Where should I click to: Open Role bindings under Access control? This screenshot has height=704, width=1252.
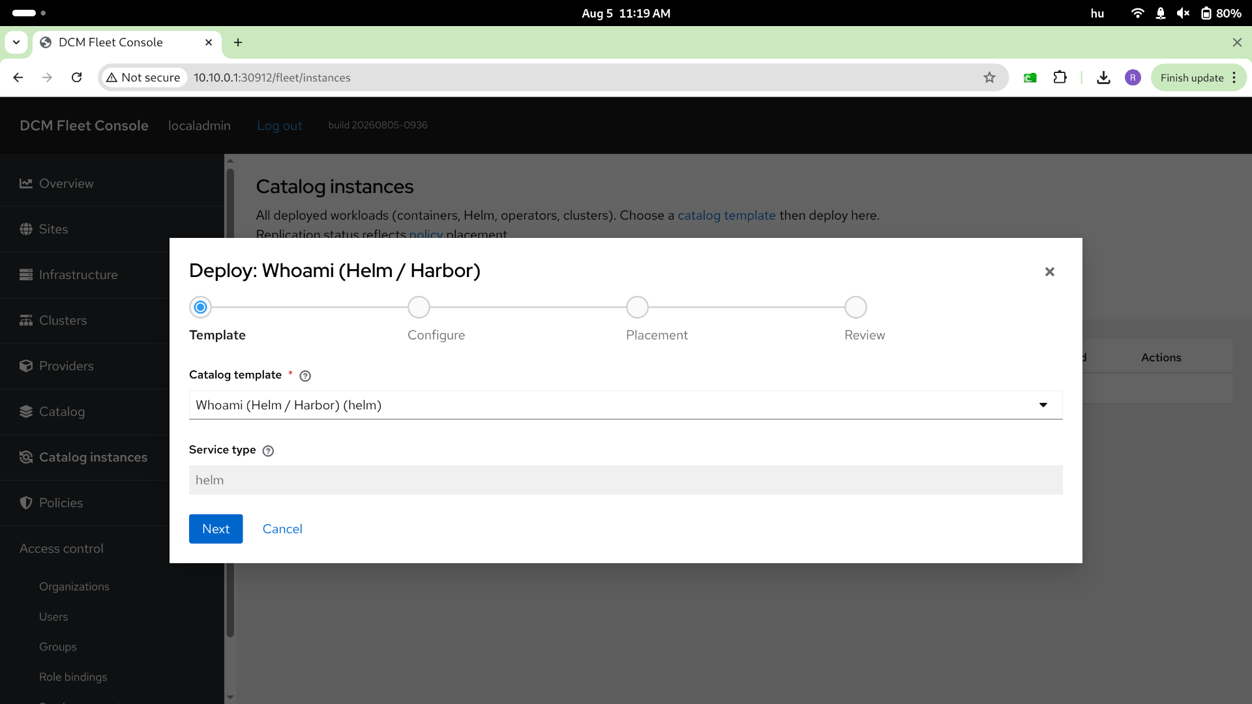click(73, 677)
